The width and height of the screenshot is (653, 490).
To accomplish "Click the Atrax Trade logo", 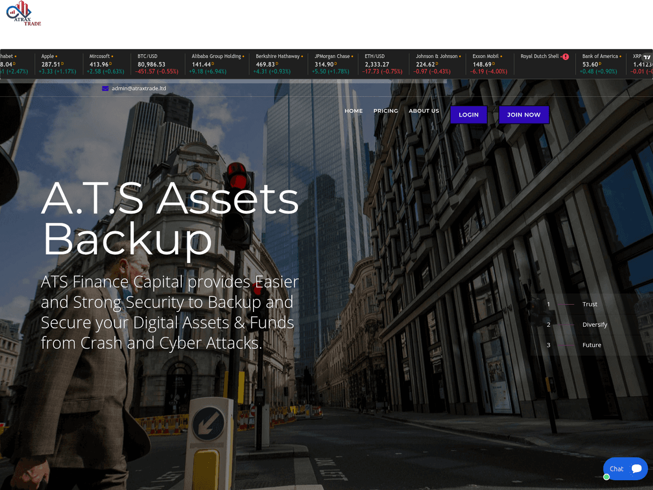I will coord(24,14).
